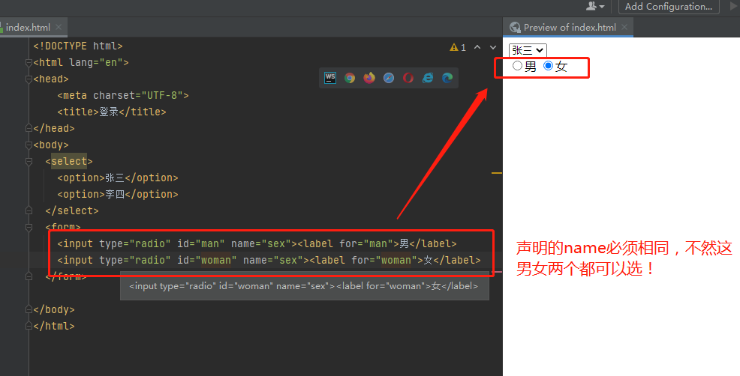This screenshot has height=376, width=740.
Task: Open page in Opera browser icon
Action: tap(408, 78)
